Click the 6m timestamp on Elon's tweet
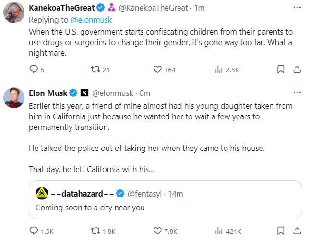The height and width of the screenshot is (243, 309). 145,93
